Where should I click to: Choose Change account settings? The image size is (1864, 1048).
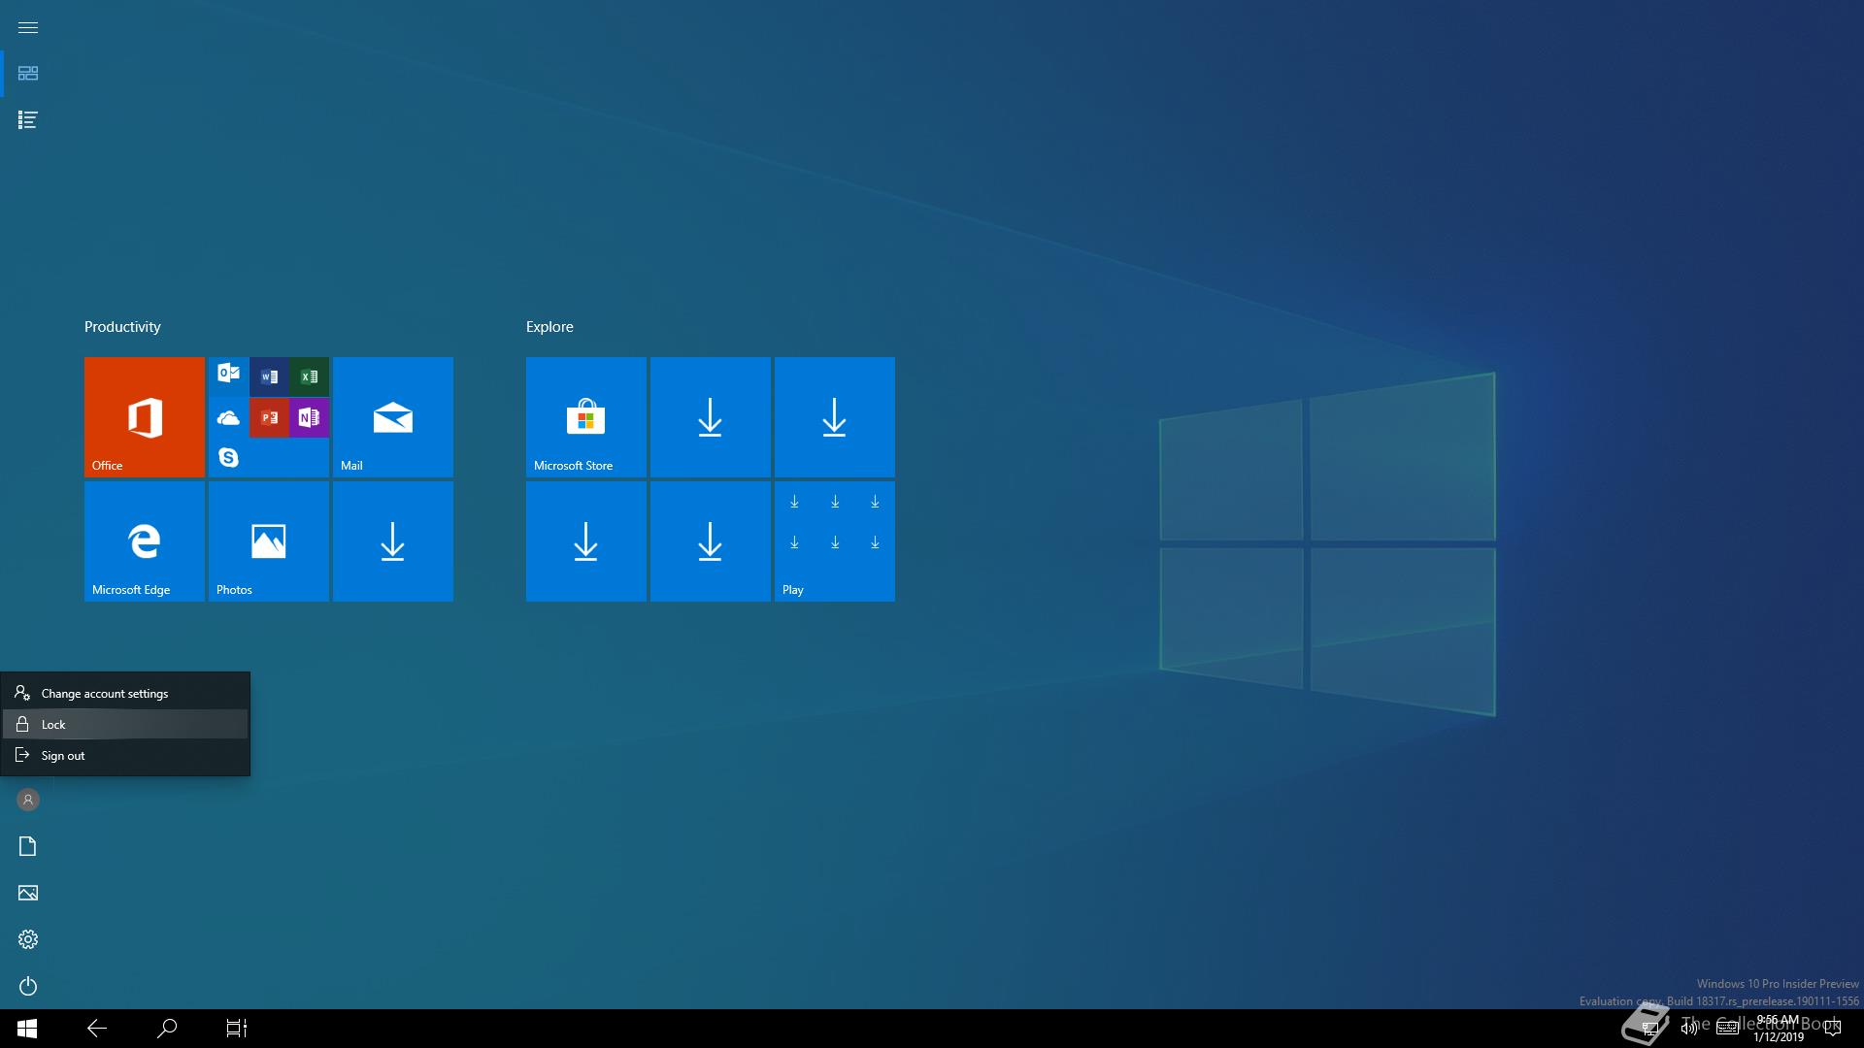tap(125, 693)
